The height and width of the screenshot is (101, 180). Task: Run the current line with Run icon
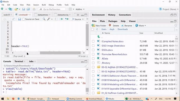pos(61,19)
